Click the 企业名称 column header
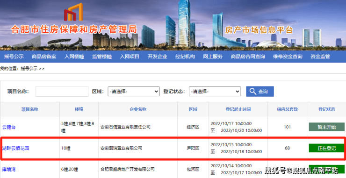This screenshot has height=178, width=346. (138, 109)
